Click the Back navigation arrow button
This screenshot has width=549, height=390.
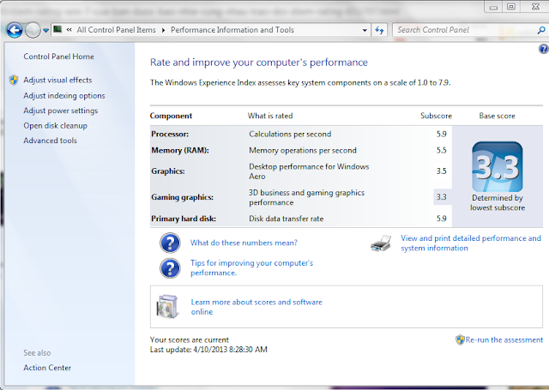pyautogui.click(x=15, y=31)
